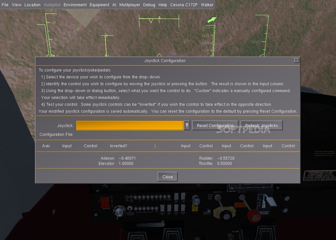Viewport: 336px width, 240px height.
Task: Open the Autopilot menu
Action: [x=52, y=5]
